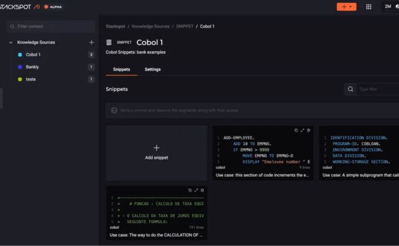Click the use case text about incrementing code
Viewport: 399px width, 246px height.
[262, 175]
